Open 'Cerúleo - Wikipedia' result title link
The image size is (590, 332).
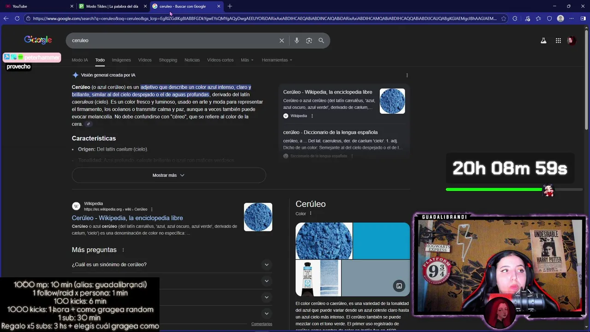[x=127, y=218]
